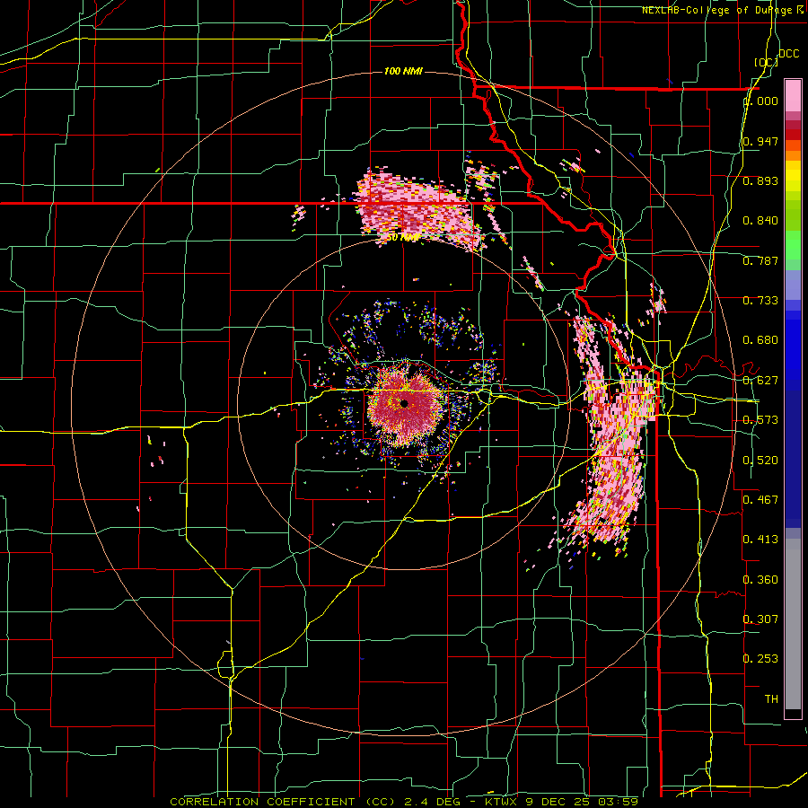Image resolution: width=808 pixels, height=808 pixels.
Task: Select the "[CC]" legend heading
Action: [766, 62]
